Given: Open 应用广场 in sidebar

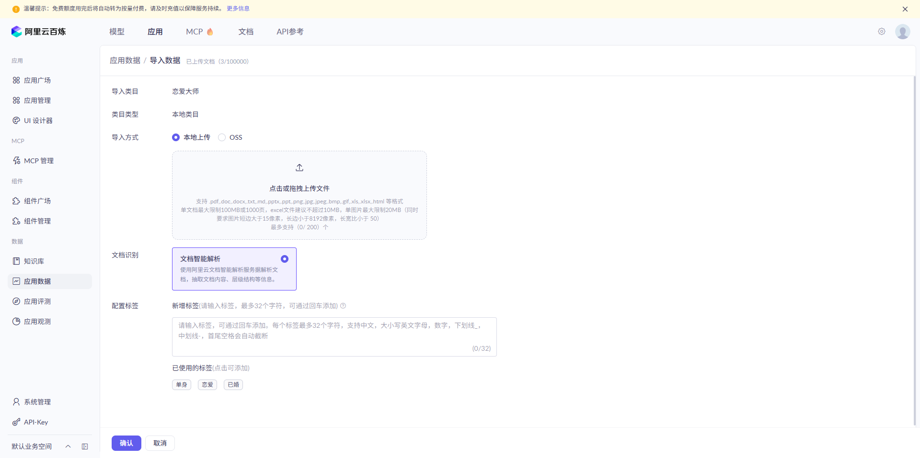Looking at the screenshot, I should pyautogui.click(x=50, y=80).
